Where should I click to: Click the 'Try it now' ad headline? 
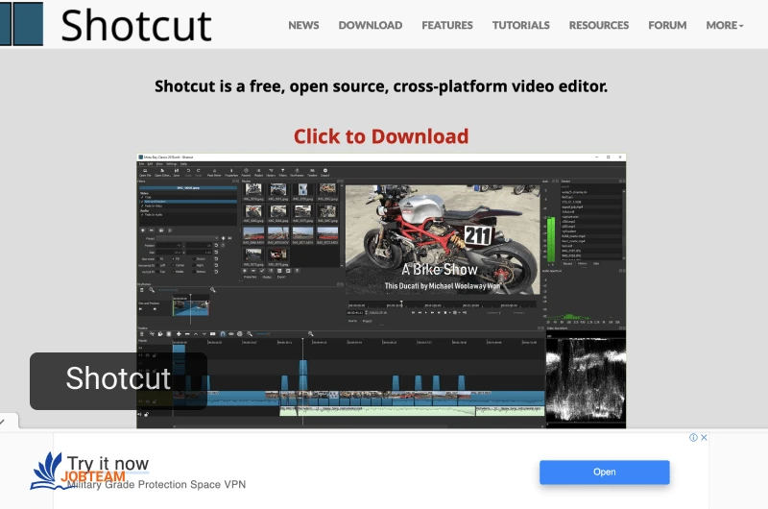pyautogui.click(x=108, y=463)
